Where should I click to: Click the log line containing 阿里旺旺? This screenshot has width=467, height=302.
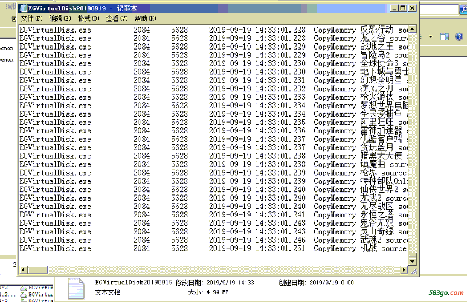(213, 123)
